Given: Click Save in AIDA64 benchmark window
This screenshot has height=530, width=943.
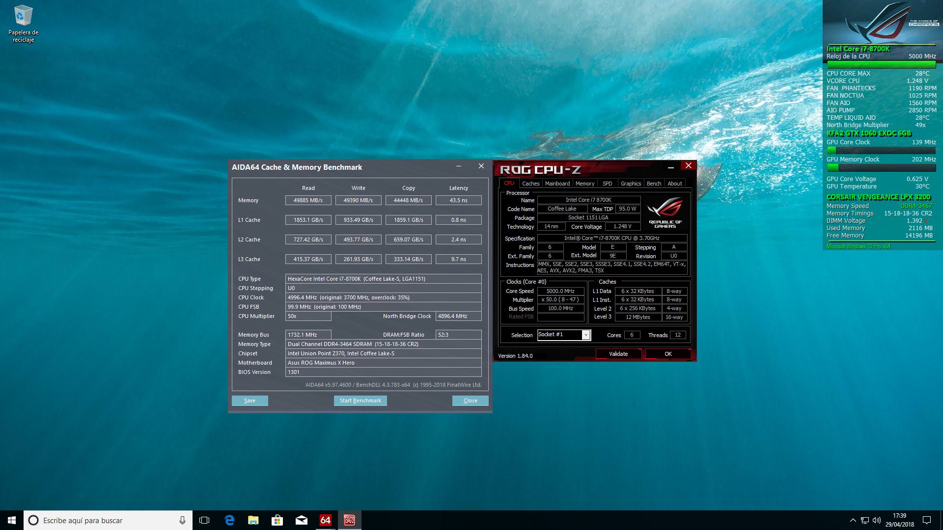Looking at the screenshot, I should tap(250, 400).
